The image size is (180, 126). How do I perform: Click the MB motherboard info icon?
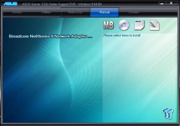click(109, 25)
